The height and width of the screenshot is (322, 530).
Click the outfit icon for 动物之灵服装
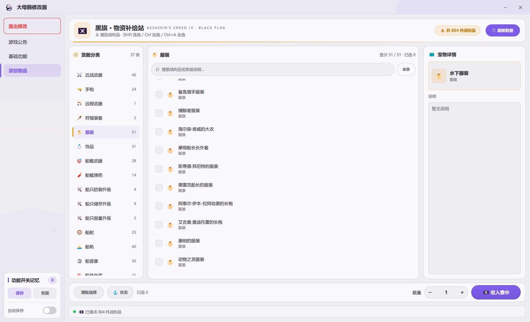tap(170, 262)
